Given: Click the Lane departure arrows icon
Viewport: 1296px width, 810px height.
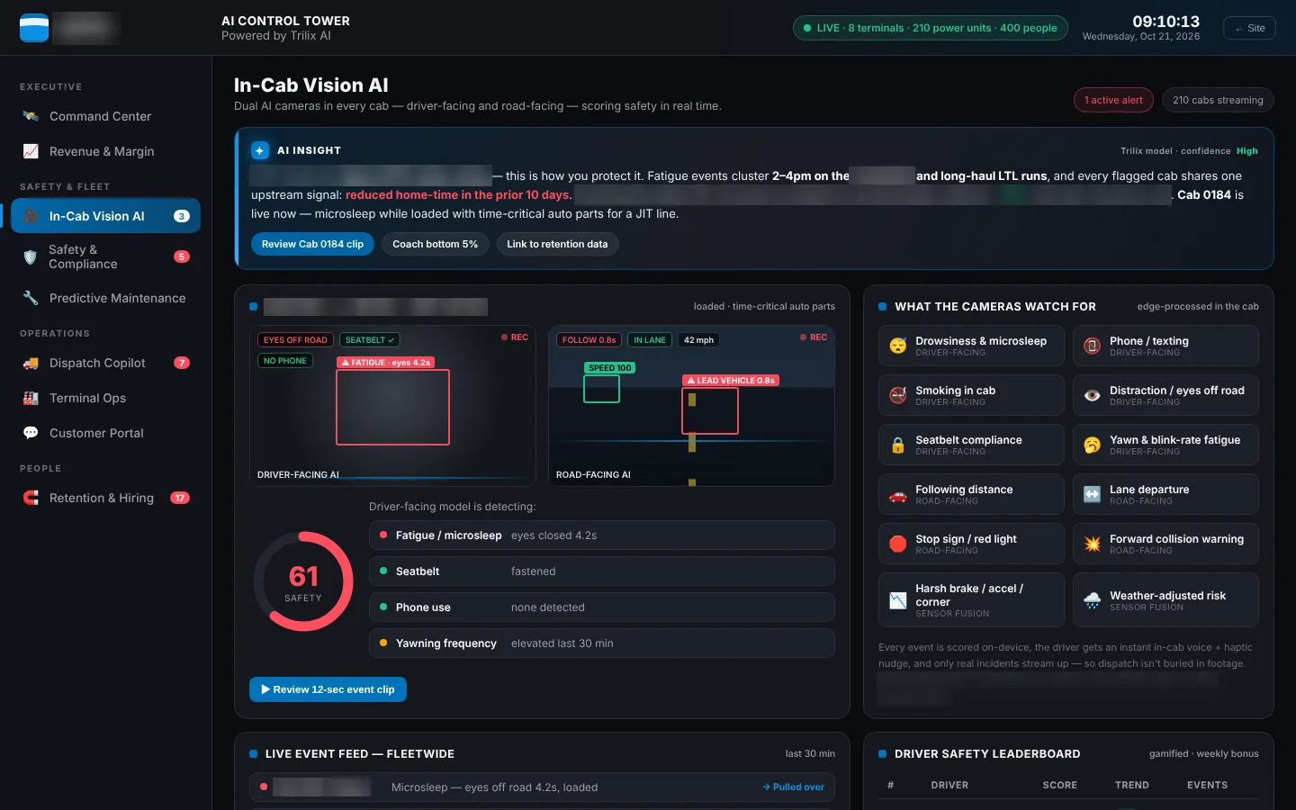Looking at the screenshot, I should [1092, 494].
